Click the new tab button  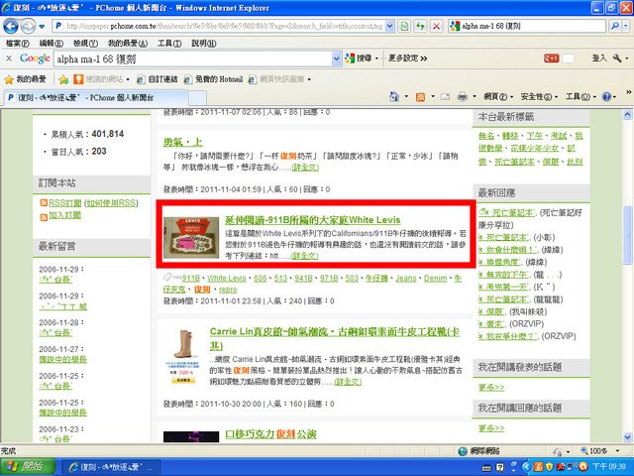pos(198,98)
